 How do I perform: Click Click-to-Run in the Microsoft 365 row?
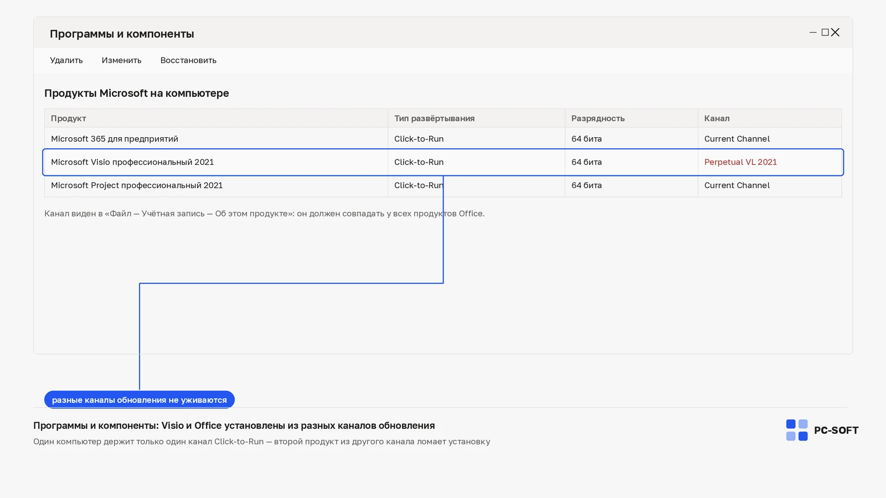pos(419,139)
